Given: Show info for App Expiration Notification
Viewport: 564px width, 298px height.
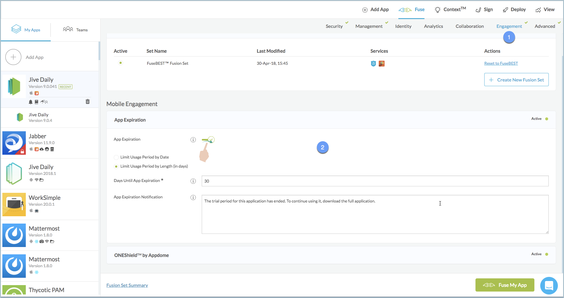Looking at the screenshot, I should pos(193,197).
